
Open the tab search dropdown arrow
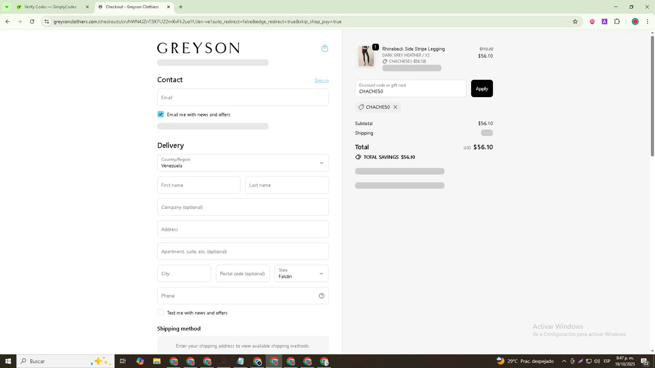tap(7, 7)
